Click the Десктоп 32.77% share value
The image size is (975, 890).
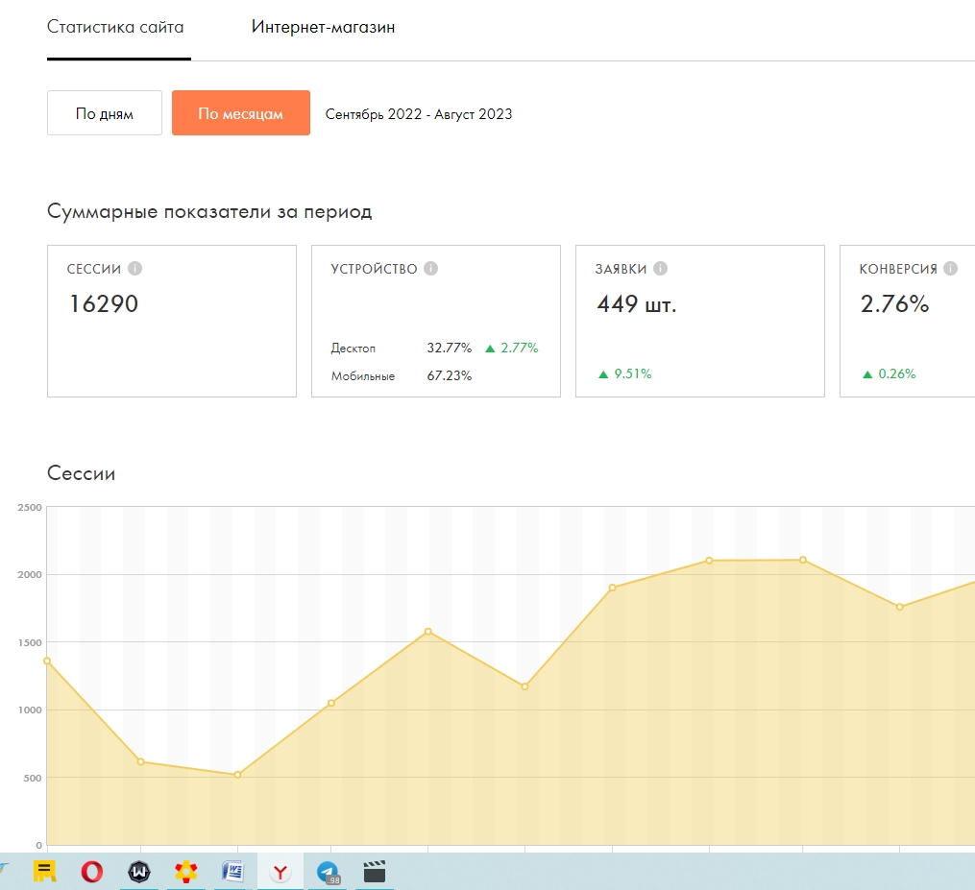click(x=449, y=349)
